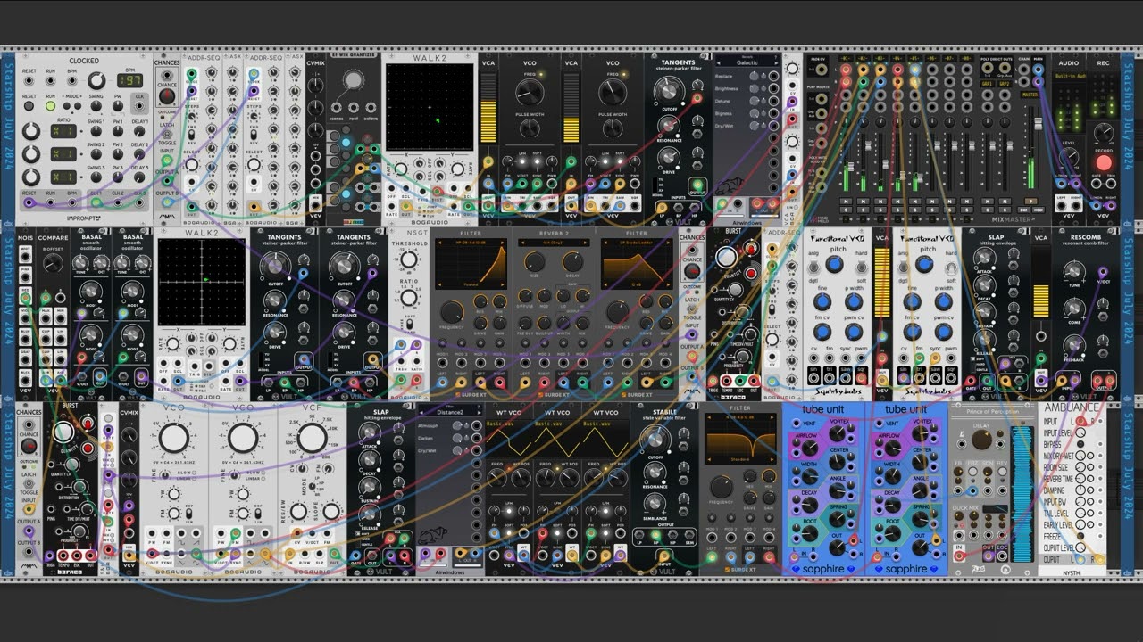Click the quantizer's large grey knob
The height and width of the screenshot is (642, 1143).
(353, 80)
